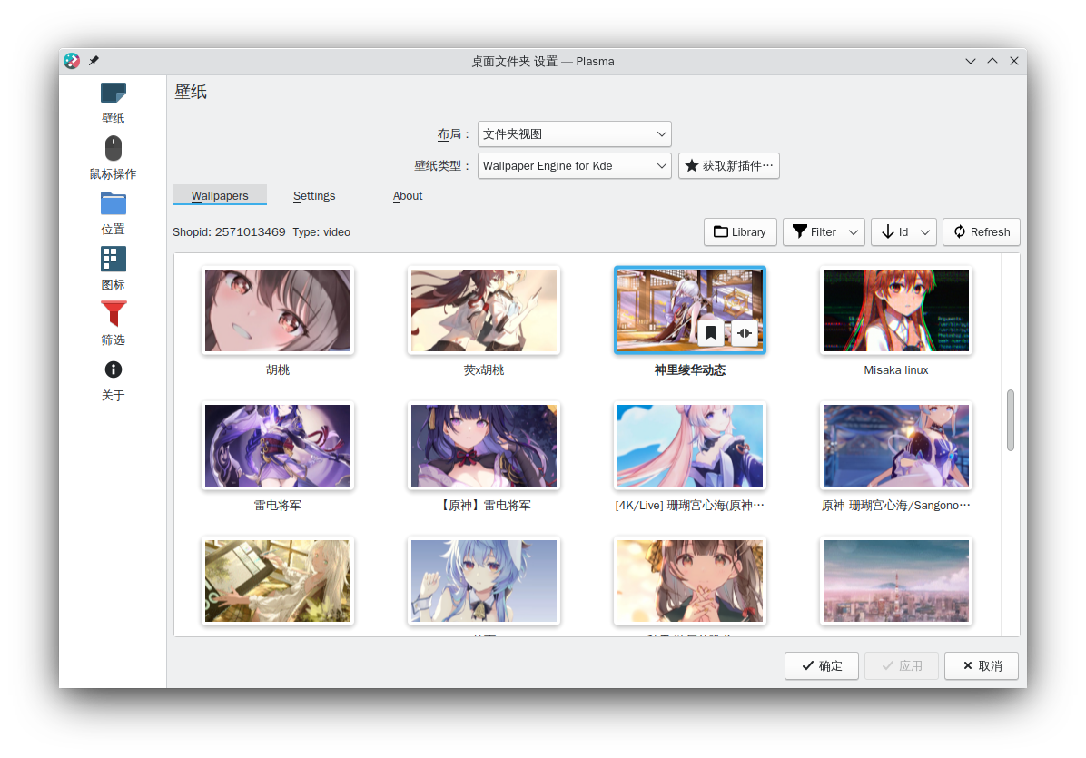Select the blue-haired girl wallpaper thumbnail
This screenshot has width=1086, height=758.
483,581
